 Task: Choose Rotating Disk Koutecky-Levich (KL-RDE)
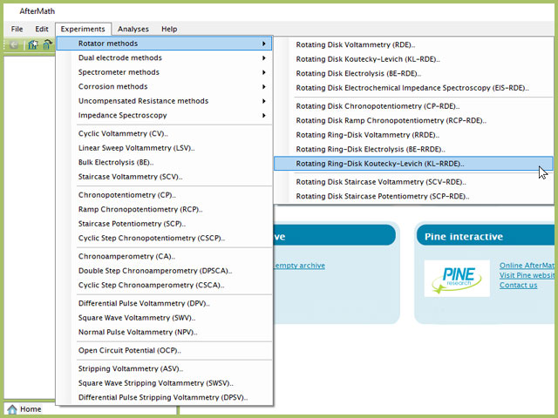(413, 59)
